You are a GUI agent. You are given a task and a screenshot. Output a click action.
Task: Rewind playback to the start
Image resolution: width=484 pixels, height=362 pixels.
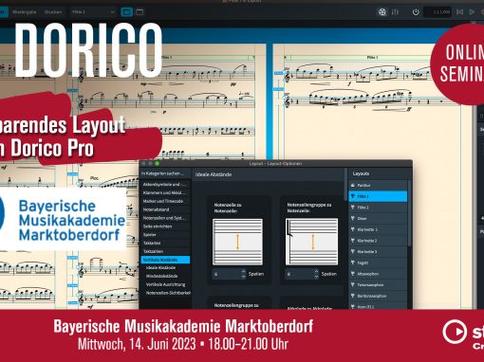coord(459,12)
